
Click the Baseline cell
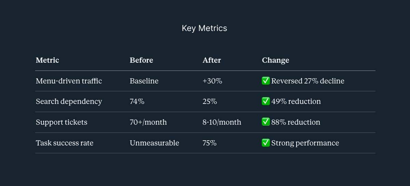(144, 81)
